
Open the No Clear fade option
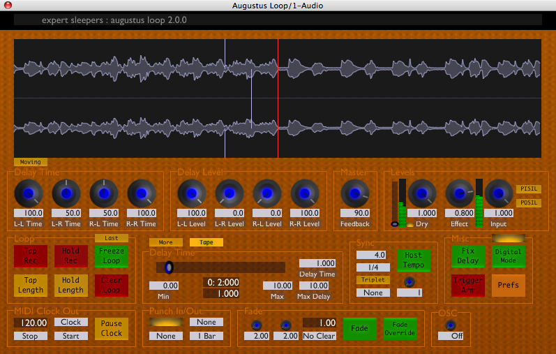pos(320,336)
